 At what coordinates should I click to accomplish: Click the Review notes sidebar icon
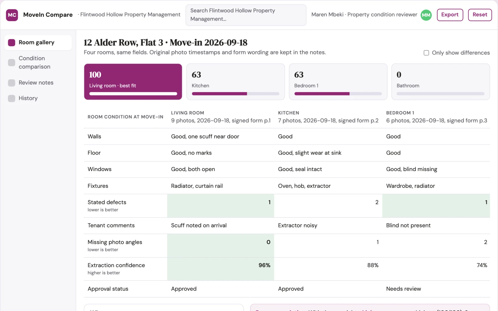click(x=12, y=83)
